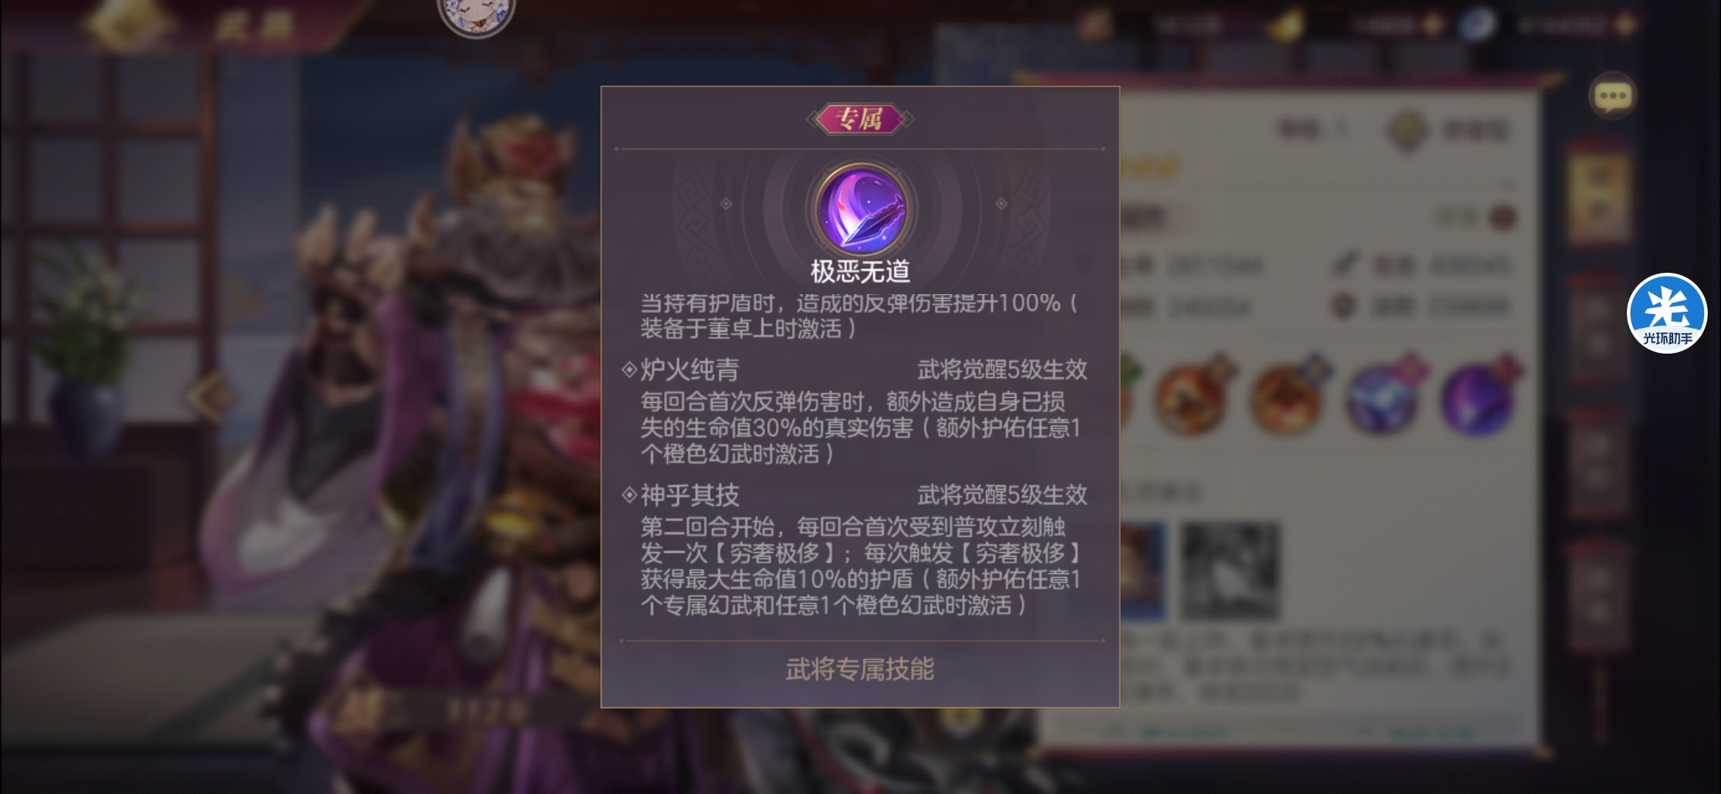Screen dimensions: 1721x794
Task: Click the plus button at far top right
Action: (1627, 25)
